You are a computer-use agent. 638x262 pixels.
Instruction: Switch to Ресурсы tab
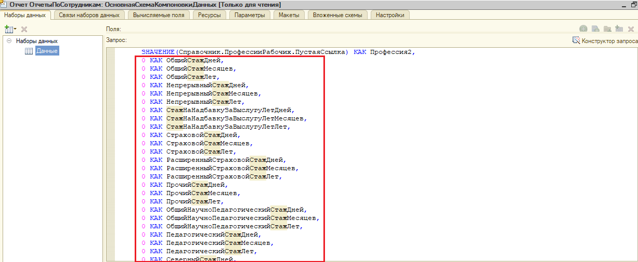pos(209,15)
